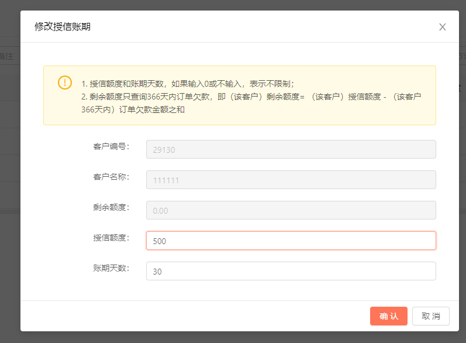Click the 取消 button
466x343 pixels.
tap(431, 316)
